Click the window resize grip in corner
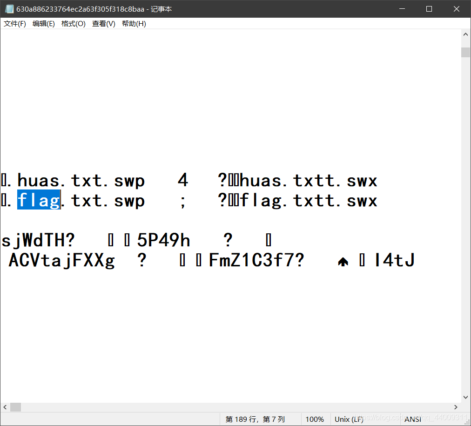The width and height of the screenshot is (471, 426). [467, 422]
